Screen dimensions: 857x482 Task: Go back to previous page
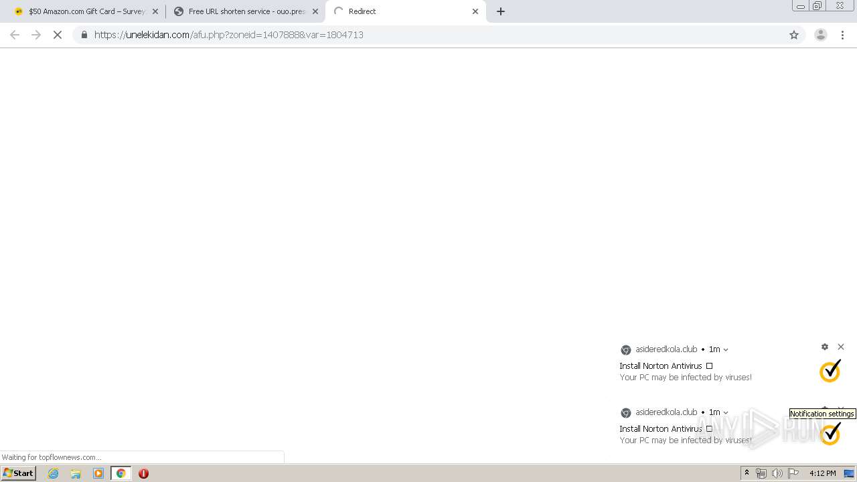(x=15, y=35)
